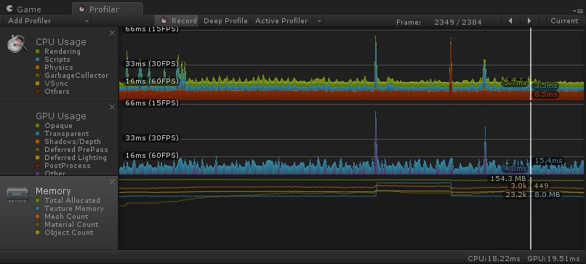Click the selected frame marker line
This screenshot has width=586, height=264.
tap(531, 138)
